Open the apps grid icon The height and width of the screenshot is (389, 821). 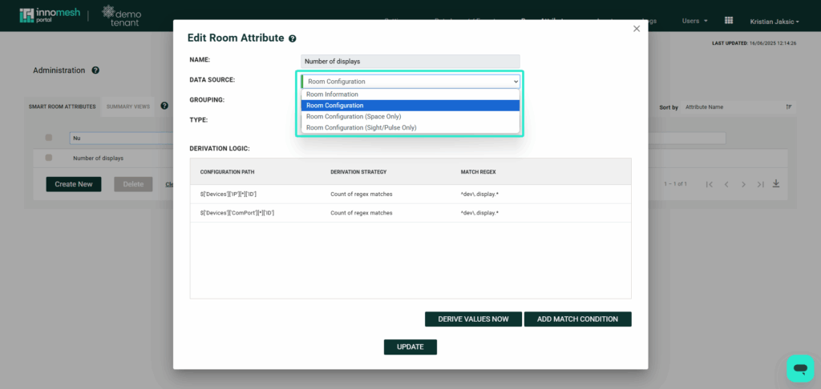click(x=728, y=20)
